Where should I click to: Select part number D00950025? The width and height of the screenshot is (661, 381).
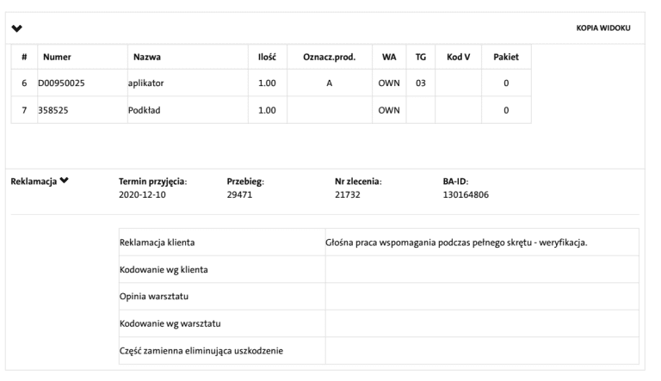click(x=60, y=83)
